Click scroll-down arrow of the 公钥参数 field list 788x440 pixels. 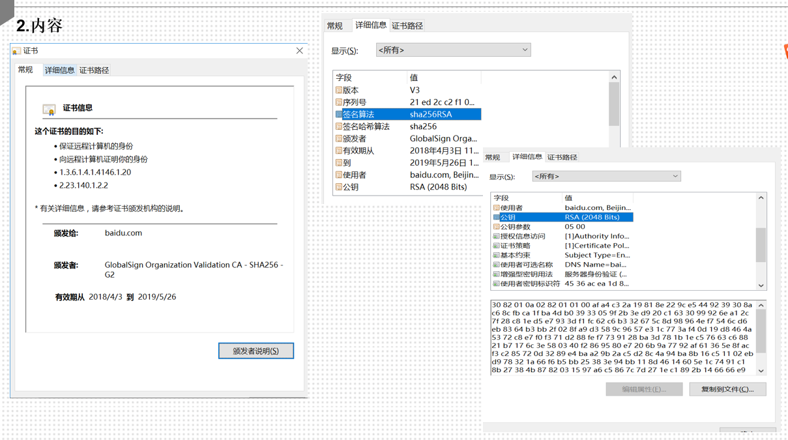coord(761,286)
